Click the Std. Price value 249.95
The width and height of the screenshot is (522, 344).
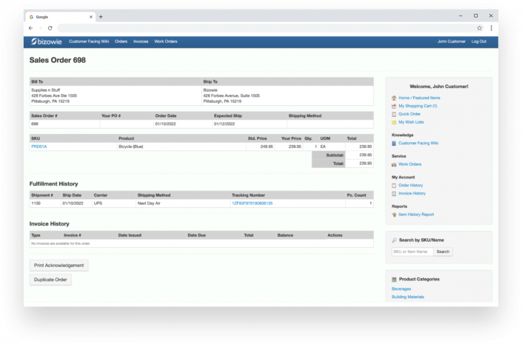(x=267, y=146)
